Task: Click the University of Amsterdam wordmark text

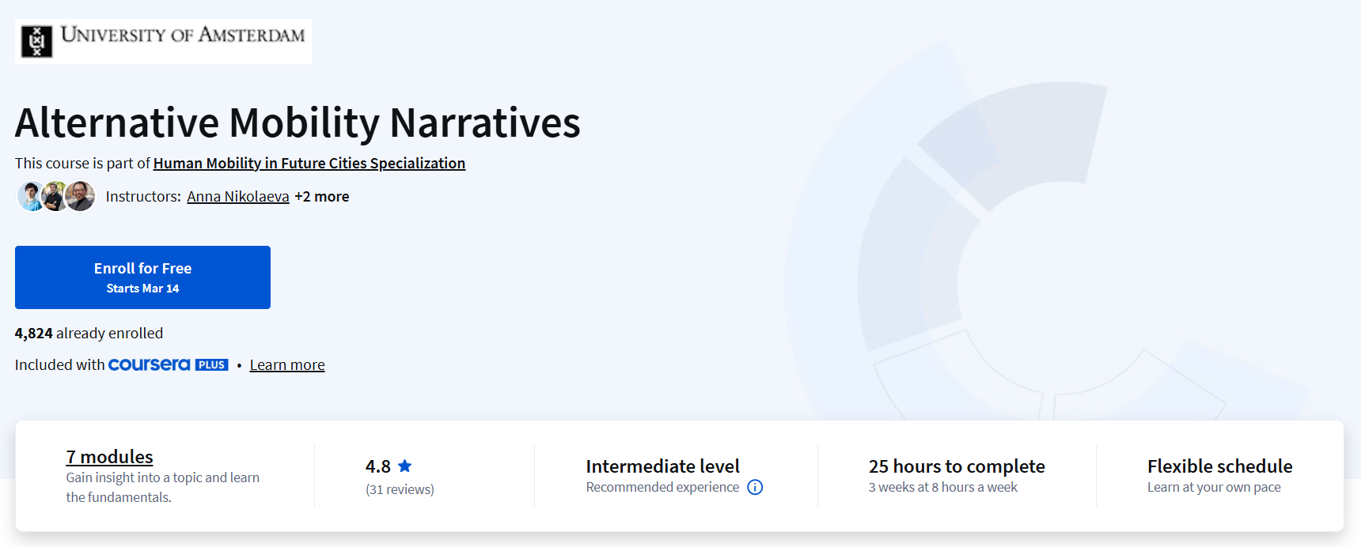Action: pos(183,35)
